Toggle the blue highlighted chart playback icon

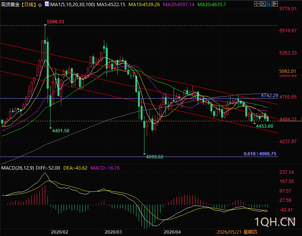pos(269,4)
